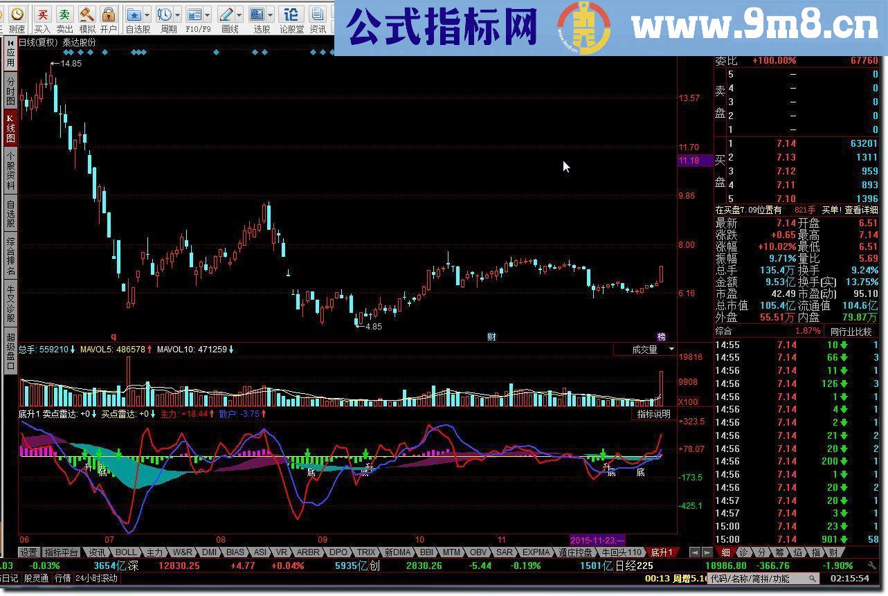Viewport: 888px width, 596px height.
Task: Select the MTM indicator tab
Action: 451,552
